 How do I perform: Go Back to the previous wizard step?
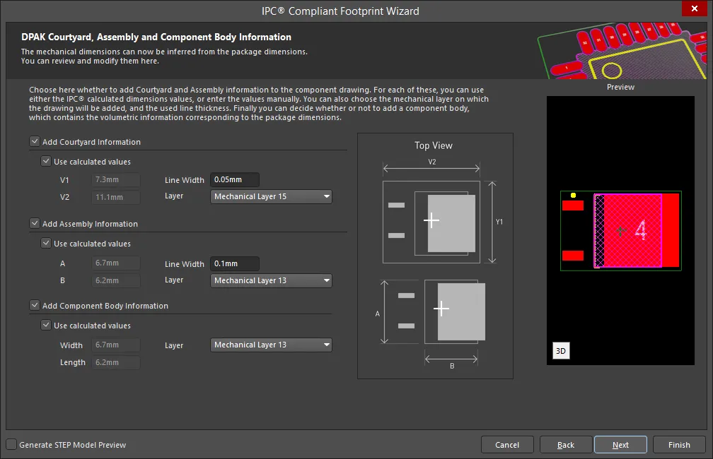(566, 445)
